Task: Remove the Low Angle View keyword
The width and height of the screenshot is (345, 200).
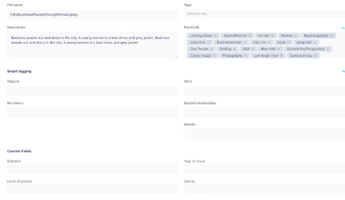Action: (x=282, y=56)
